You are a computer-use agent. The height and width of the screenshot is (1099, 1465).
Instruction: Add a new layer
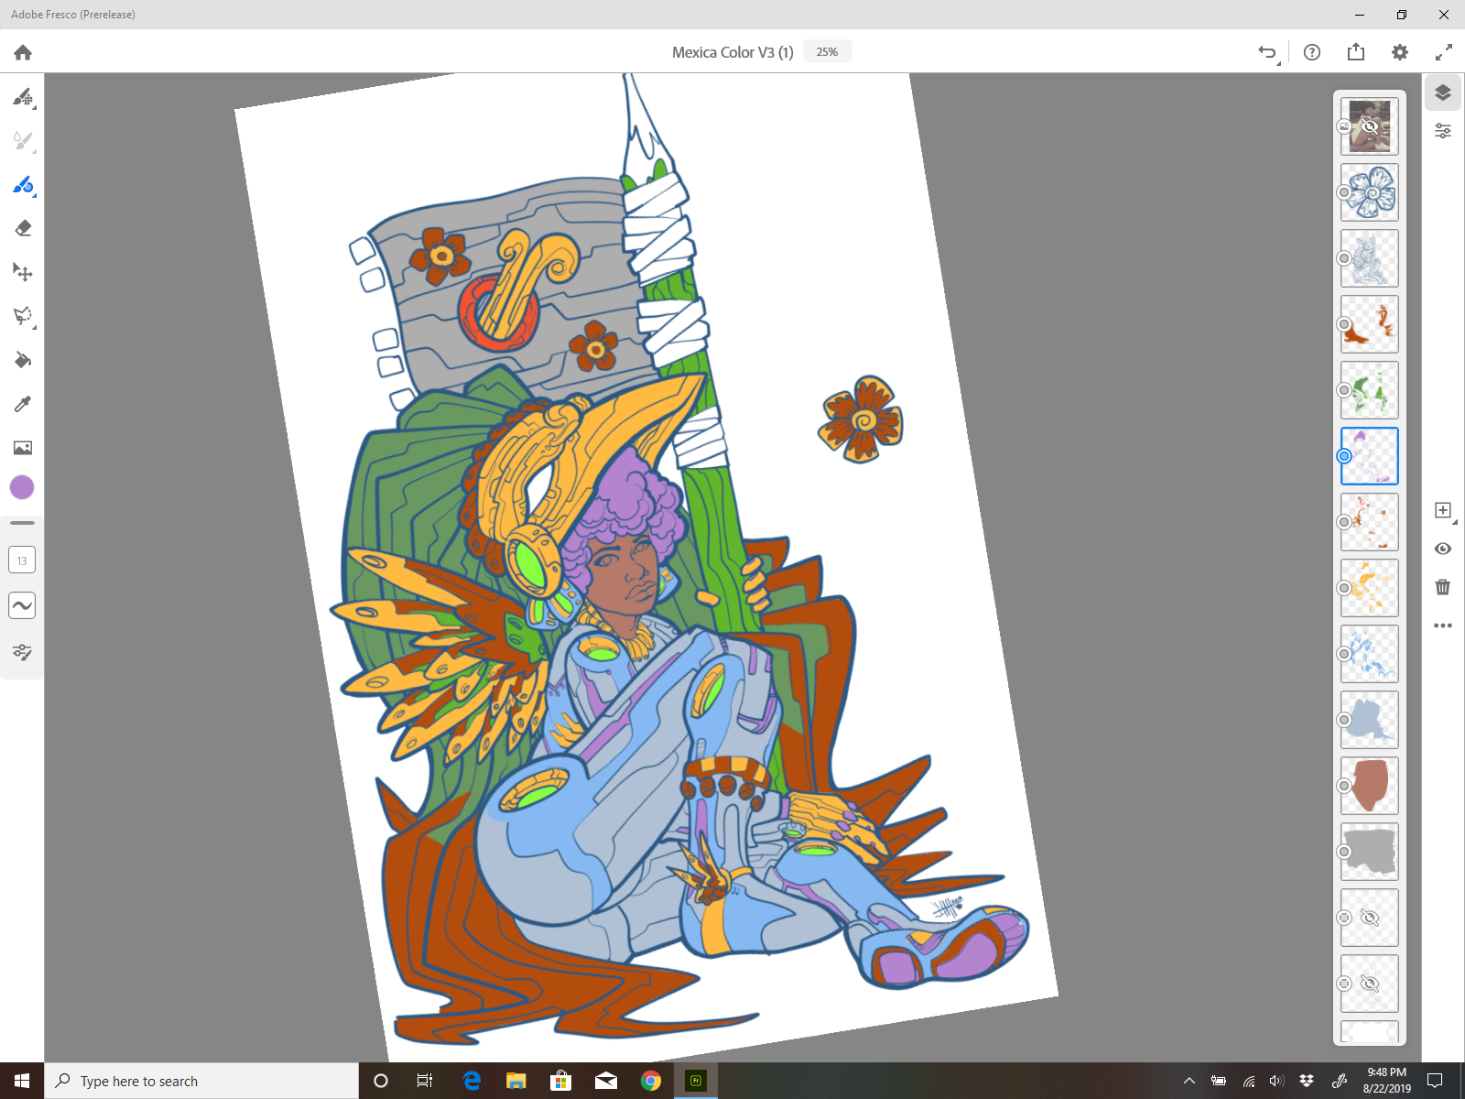point(1443,510)
